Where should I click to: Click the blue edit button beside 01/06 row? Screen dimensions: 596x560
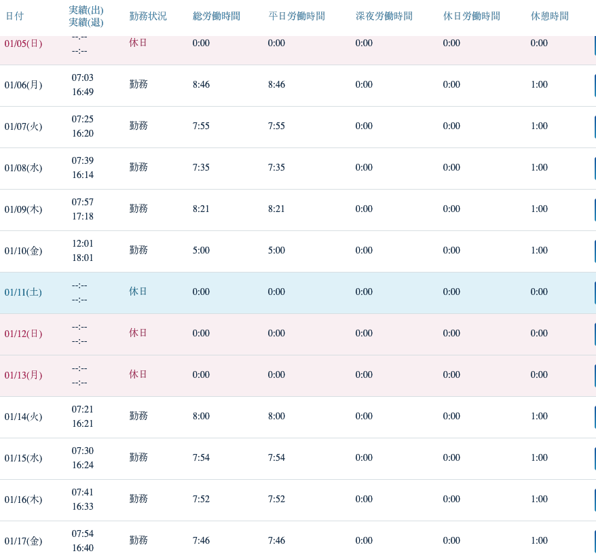[x=593, y=85]
